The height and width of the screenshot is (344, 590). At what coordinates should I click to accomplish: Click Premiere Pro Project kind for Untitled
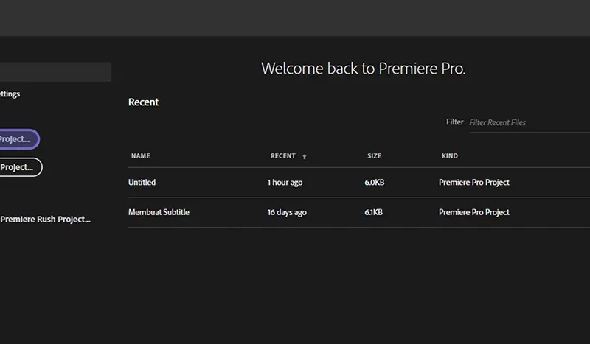click(x=473, y=183)
